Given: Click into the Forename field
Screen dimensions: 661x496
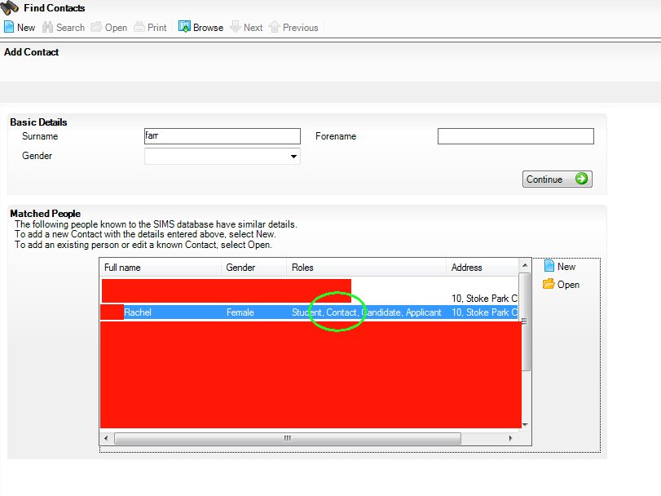Looking at the screenshot, I should point(516,136).
